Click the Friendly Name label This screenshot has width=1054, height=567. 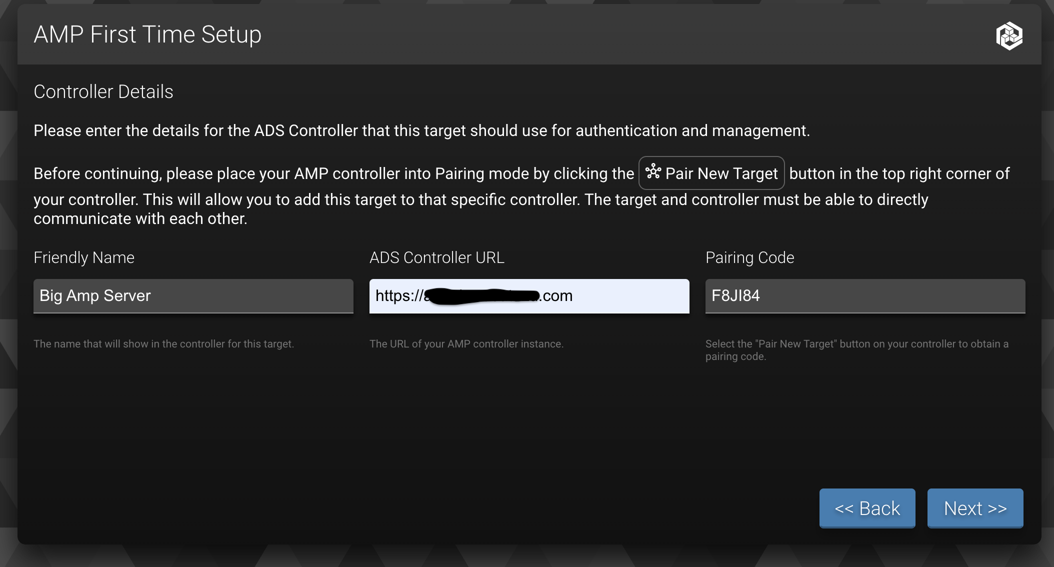tap(84, 257)
